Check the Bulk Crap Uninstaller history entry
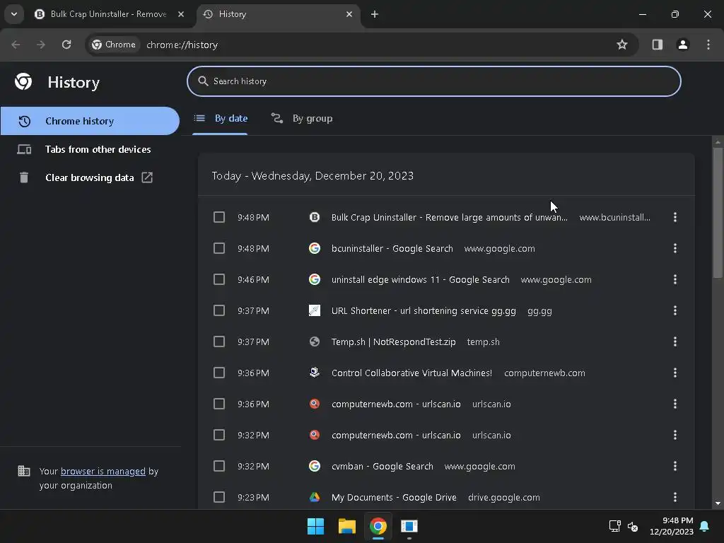This screenshot has width=724, height=543. [x=219, y=217]
